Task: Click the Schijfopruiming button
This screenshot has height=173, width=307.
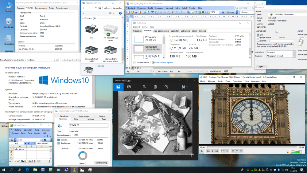Action: (101, 163)
